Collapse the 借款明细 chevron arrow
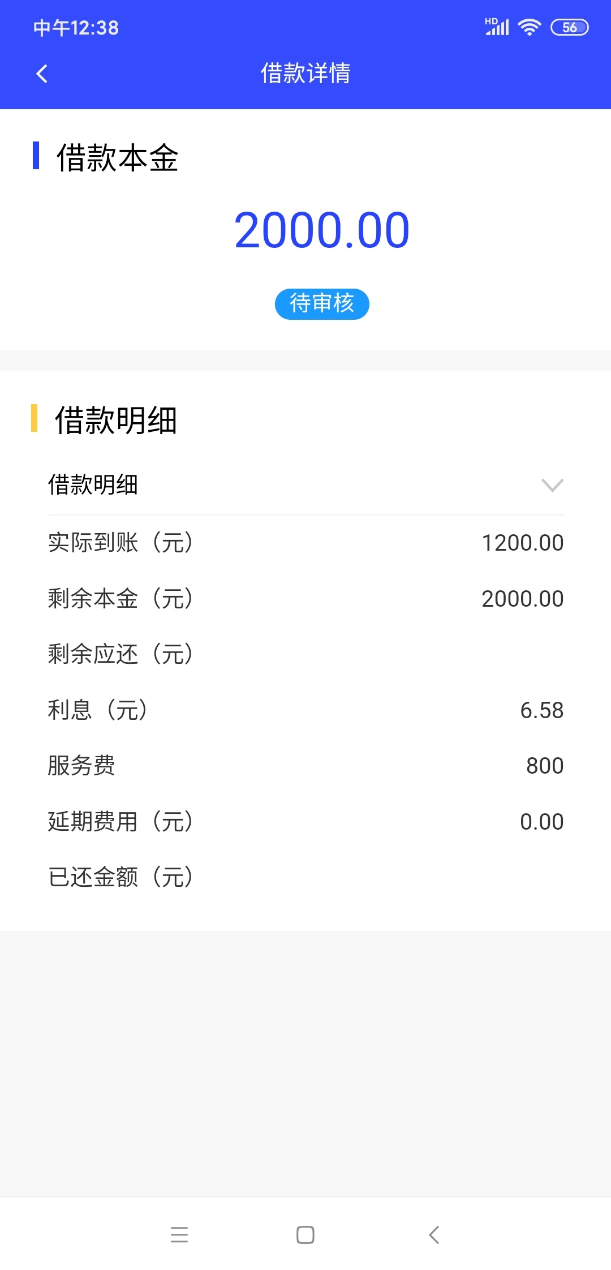The image size is (611, 1270). 552,485
